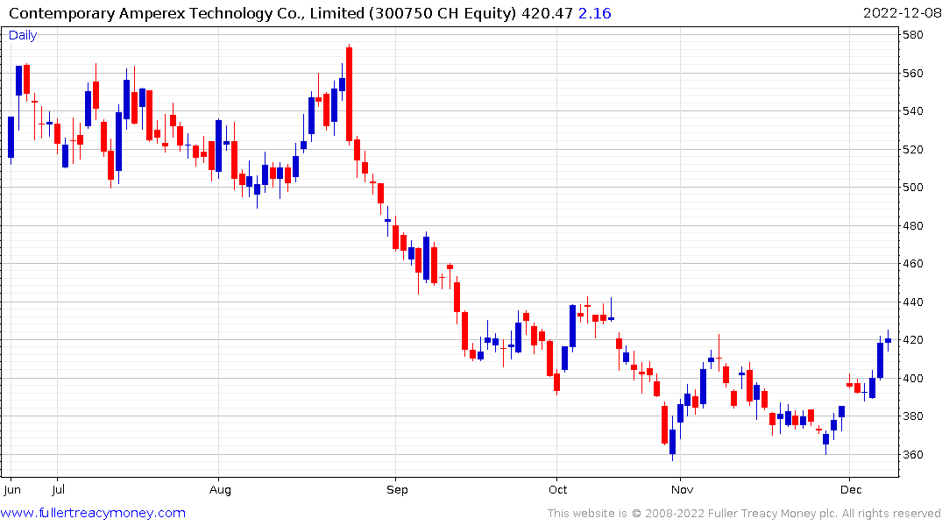Click the 560 price axis label
Screen dimensions: 942x526
[x=913, y=74]
